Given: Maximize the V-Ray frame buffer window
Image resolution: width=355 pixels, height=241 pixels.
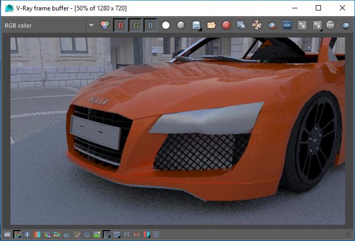Looking at the screenshot, I should point(318,8).
